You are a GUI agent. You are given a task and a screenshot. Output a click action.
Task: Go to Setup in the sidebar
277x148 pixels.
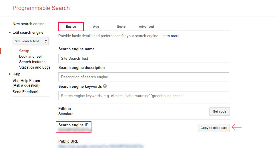[x=24, y=51]
